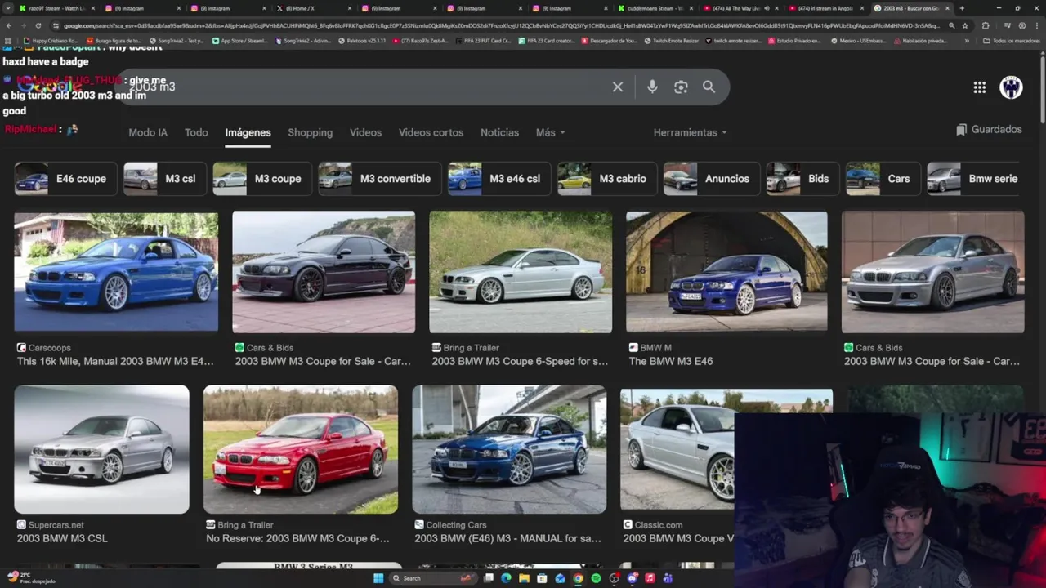The height and width of the screenshot is (588, 1046).
Task: Open the Paletools v25.1.11 bookmark
Action: point(361,41)
